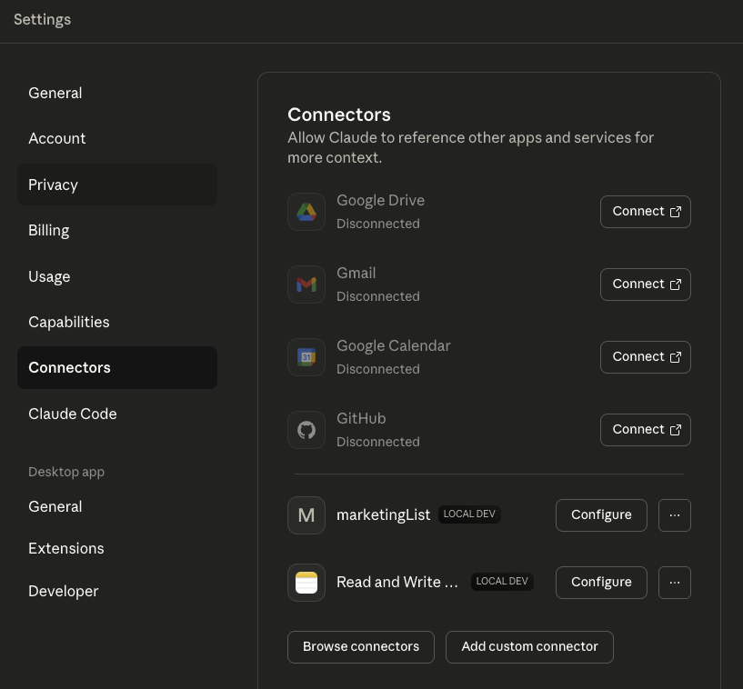Click the Google Drive connector icon
The height and width of the screenshot is (689, 743).
point(306,211)
